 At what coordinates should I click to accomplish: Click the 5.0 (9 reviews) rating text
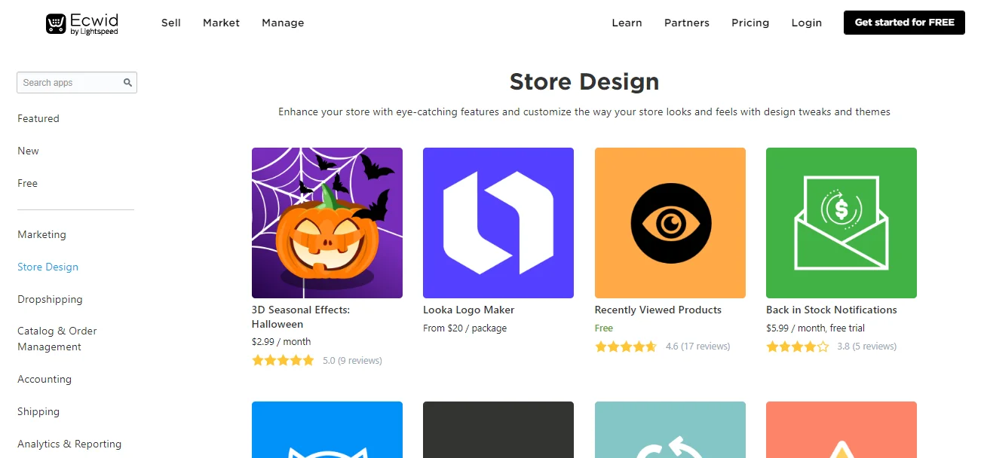(x=352, y=360)
